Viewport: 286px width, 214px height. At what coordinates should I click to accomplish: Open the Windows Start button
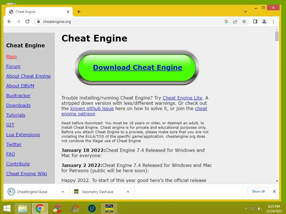(7, 208)
